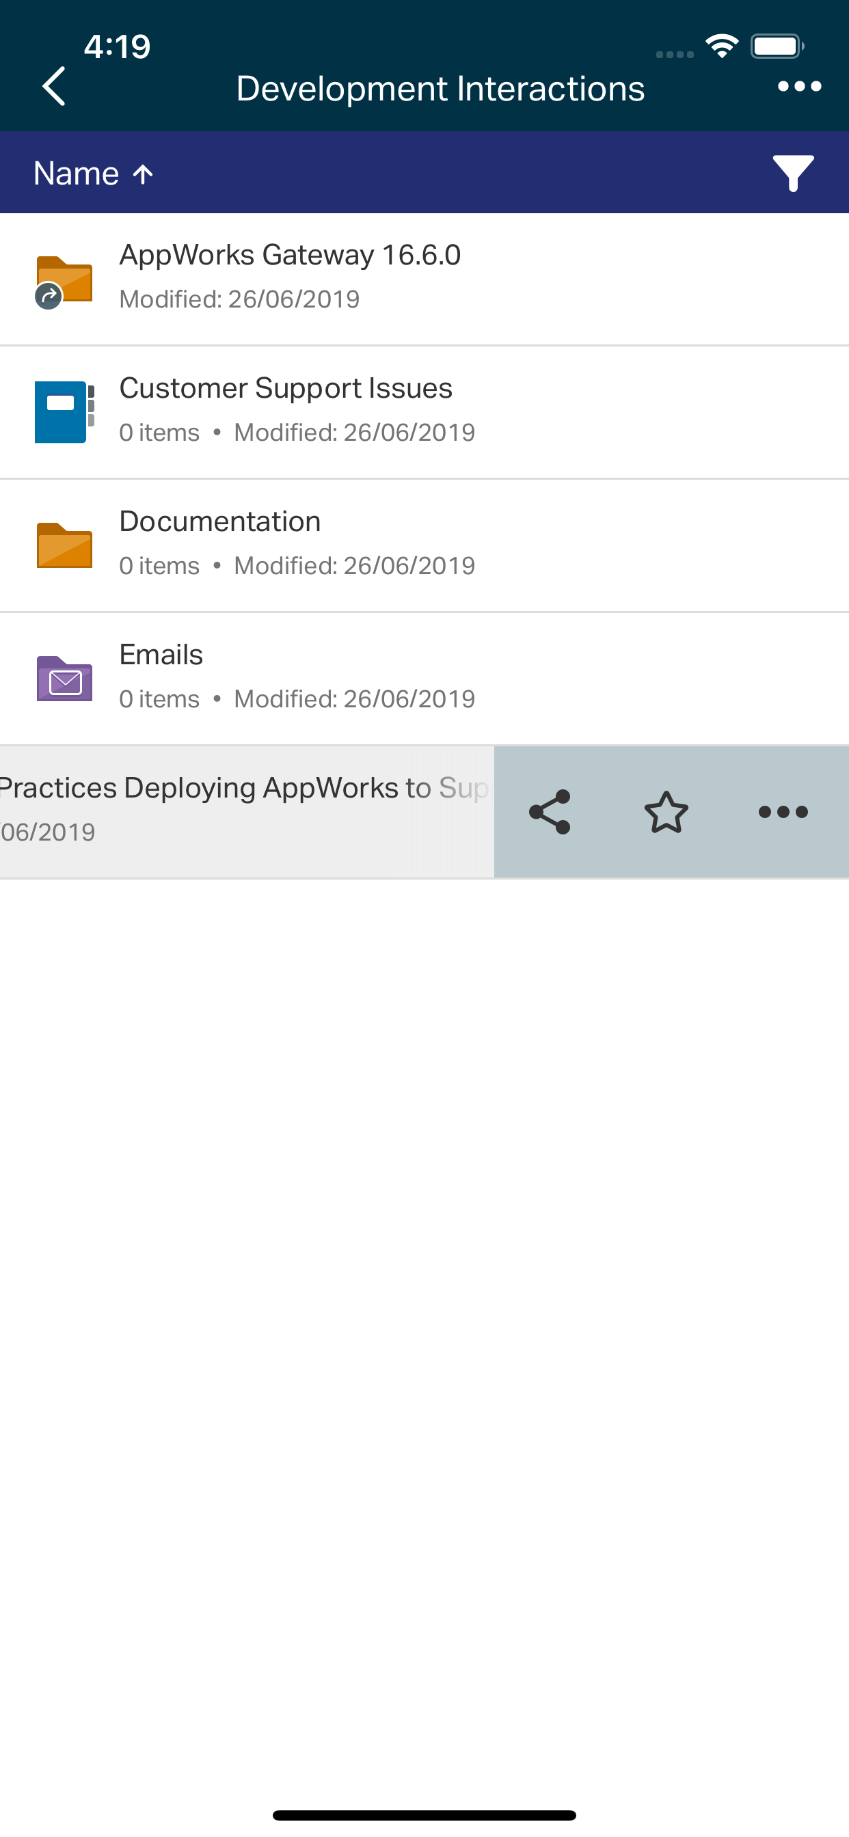
Task: Tap the Wi-Fi status icon
Action: click(x=721, y=47)
